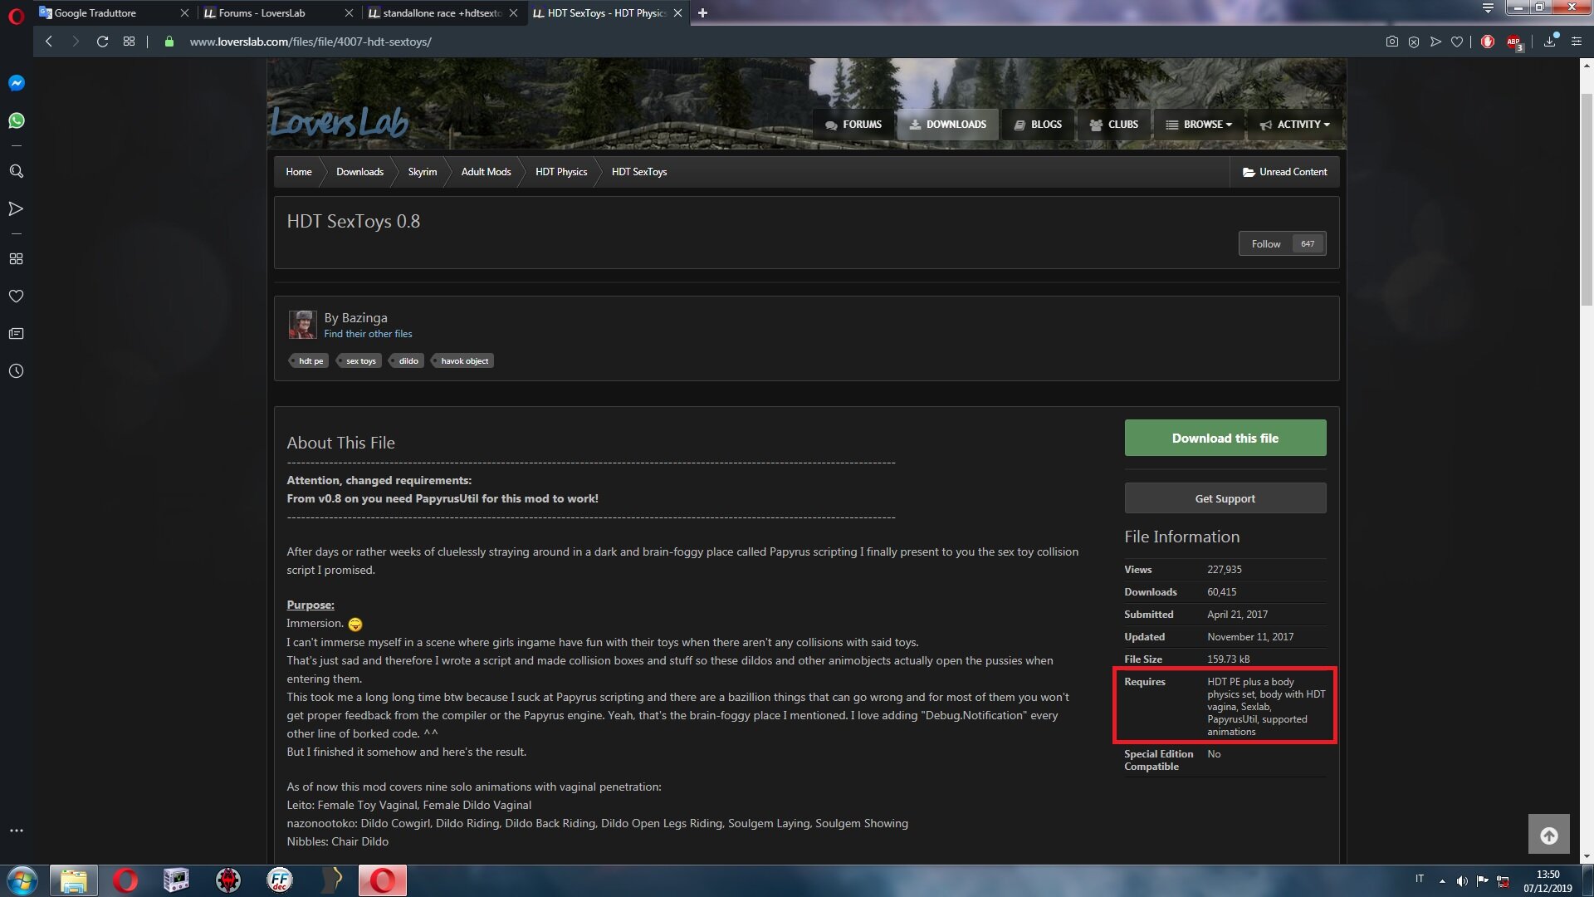Select the hdt pe tag
The image size is (1594, 897).
click(310, 360)
